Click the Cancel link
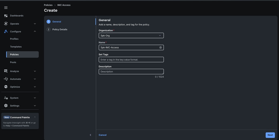279x140 pixels. [x=103, y=135]
